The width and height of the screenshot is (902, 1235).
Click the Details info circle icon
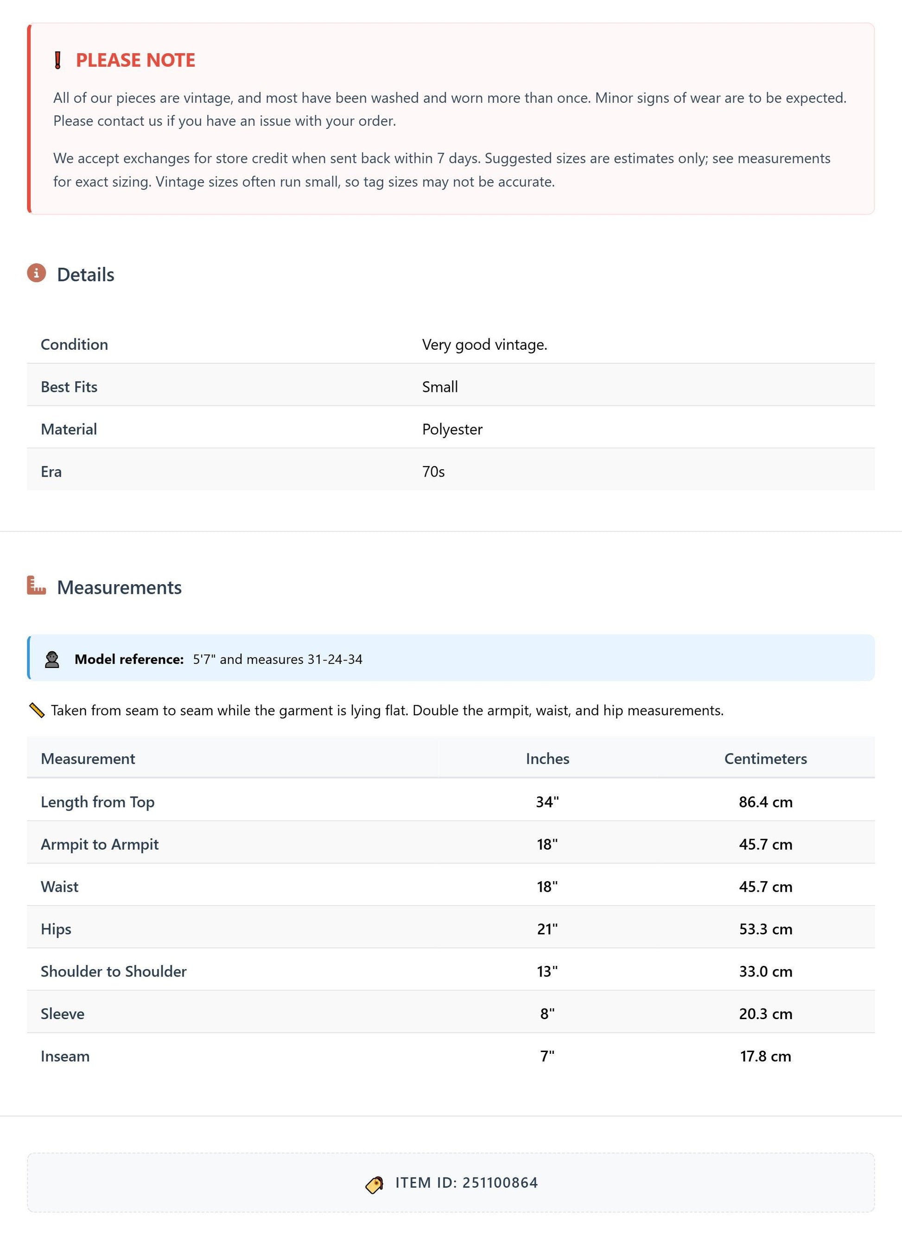pyautogui.click(x=37, y=273)
